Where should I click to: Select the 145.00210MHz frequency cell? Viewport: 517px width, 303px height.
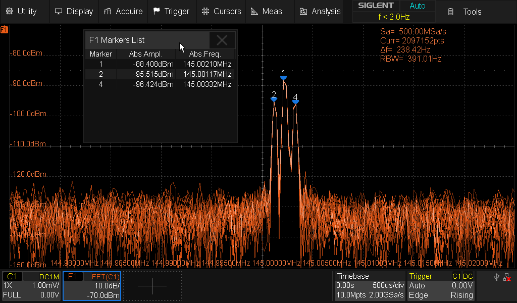207,64
